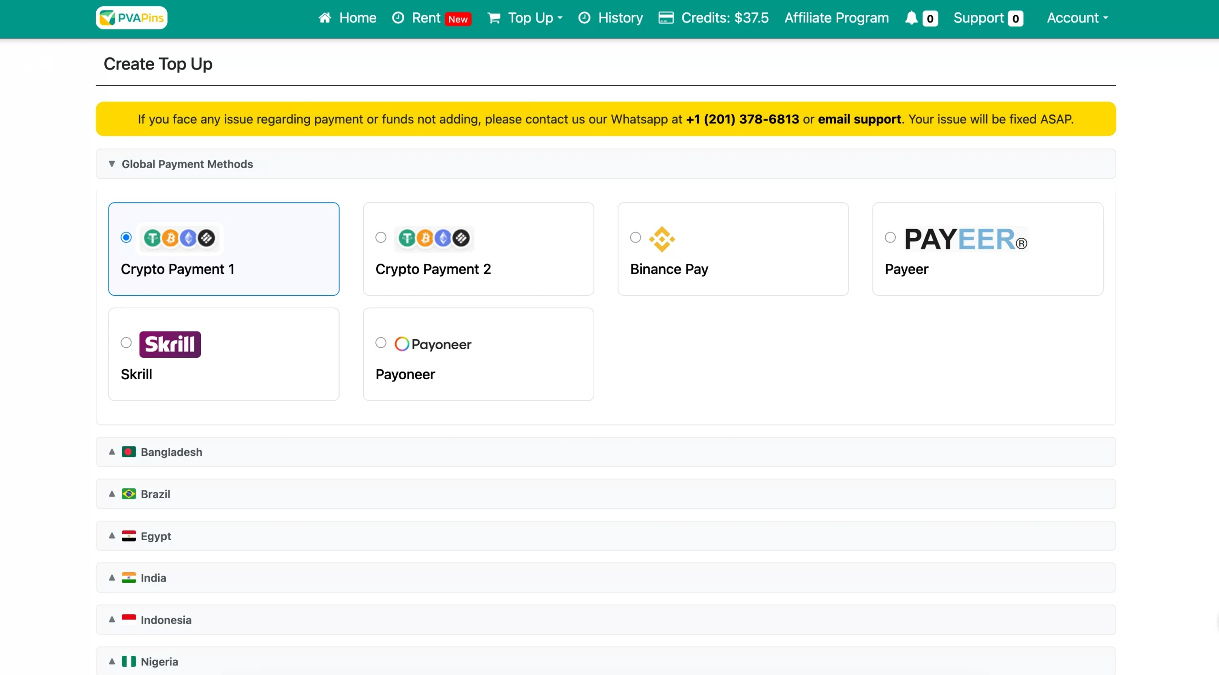The height and width of the screenshot is (675, 1219).
Task: Click the PAYEER logo
Action: coord(966,239)
